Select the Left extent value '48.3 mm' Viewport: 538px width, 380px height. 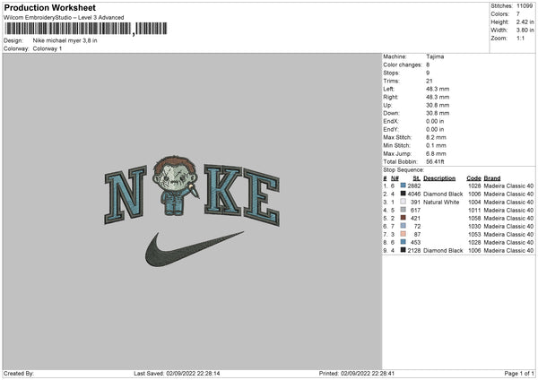coord(438,89)
